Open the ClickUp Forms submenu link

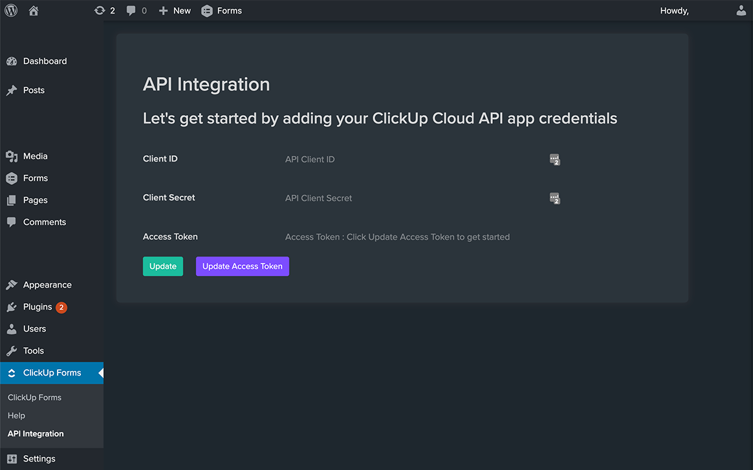34,398
